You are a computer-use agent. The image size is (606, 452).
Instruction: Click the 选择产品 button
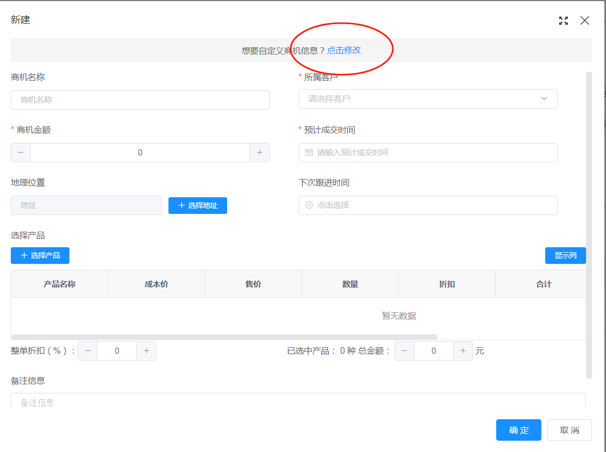pyautogui.click(x=40, y=255)
